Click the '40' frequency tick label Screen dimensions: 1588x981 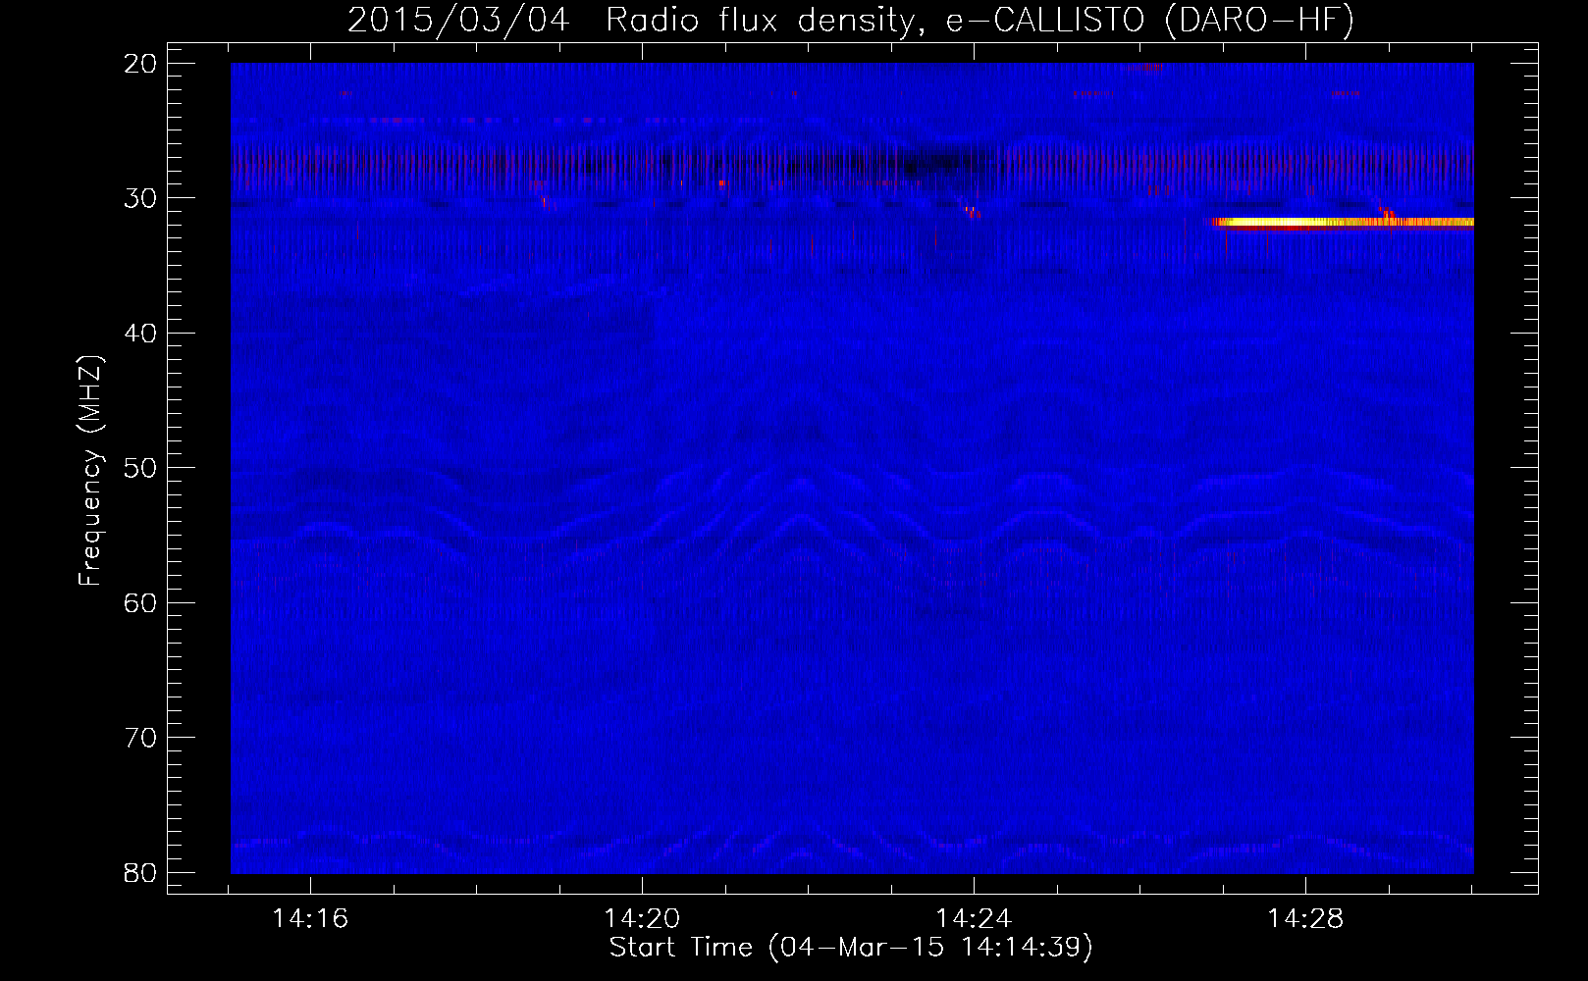pyautogui.click(x=141, y=334)
